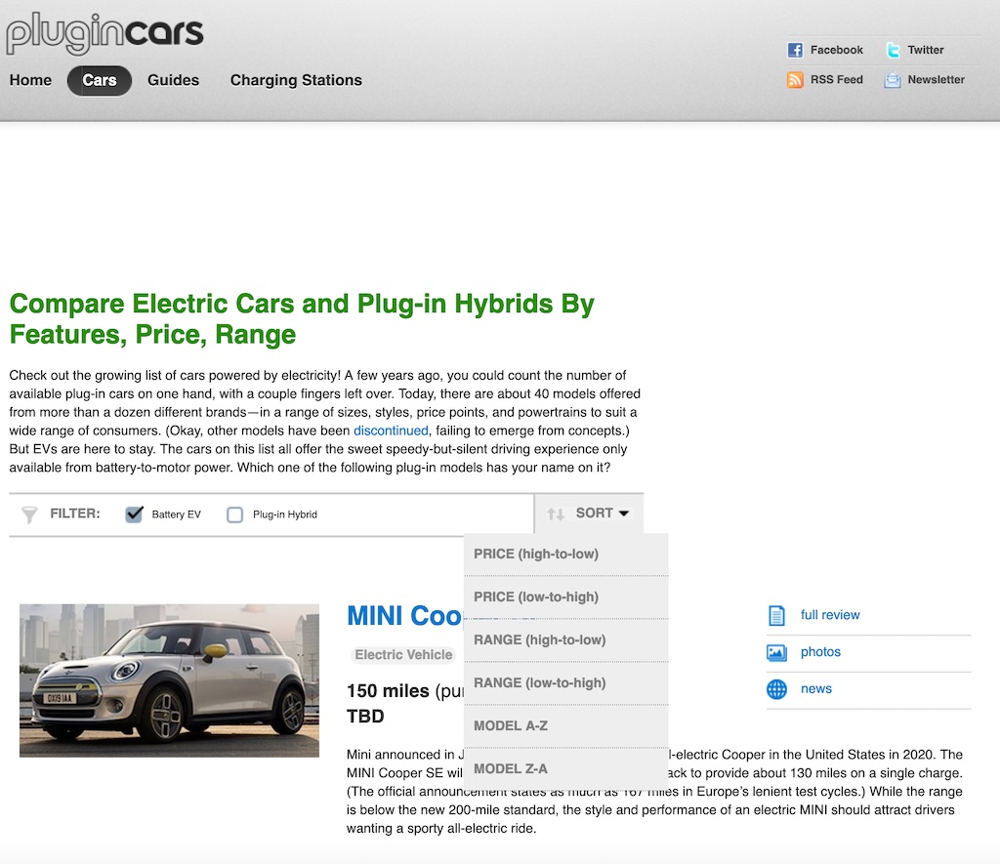Open Charging Stations page
The height and width of the screenshot is (864, 1000).
pos(296,80)
